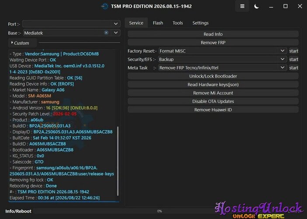Click the 0% progress bar
307x219 pixels.
click(x=159, y=211)
